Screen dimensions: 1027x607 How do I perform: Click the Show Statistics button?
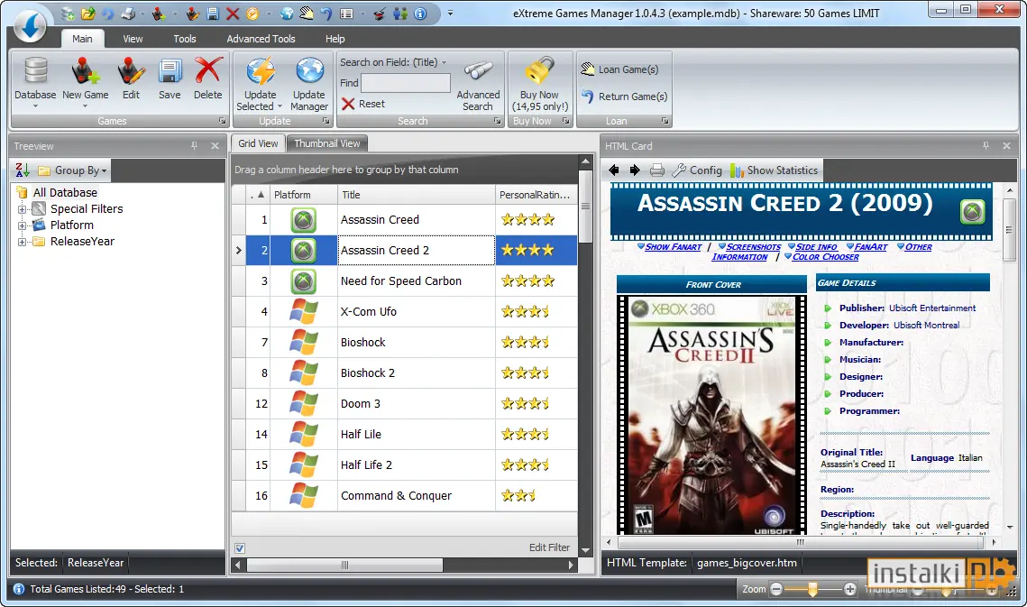[x=775, y=170]
